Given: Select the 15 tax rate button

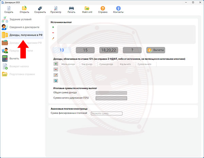Looking at the screenshot, I should point(85,50).
